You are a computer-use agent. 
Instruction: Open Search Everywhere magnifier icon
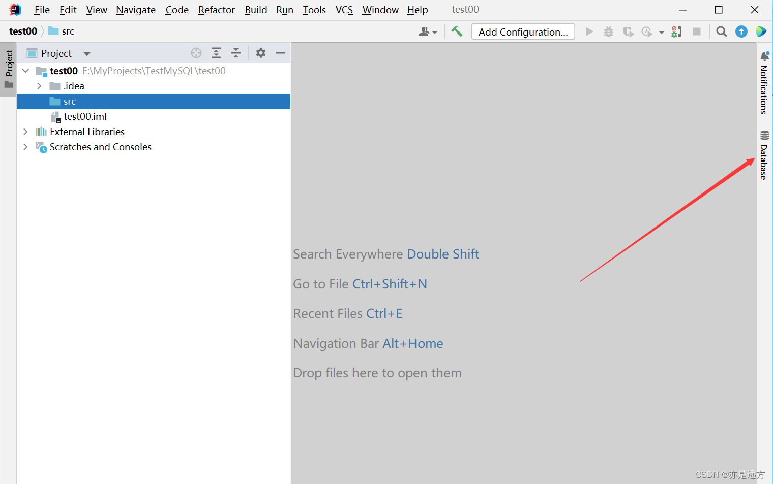pos(721,31)
